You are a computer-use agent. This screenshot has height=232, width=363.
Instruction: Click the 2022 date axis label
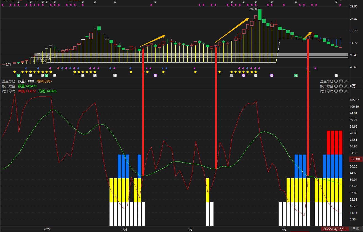(x=47, y=229)
